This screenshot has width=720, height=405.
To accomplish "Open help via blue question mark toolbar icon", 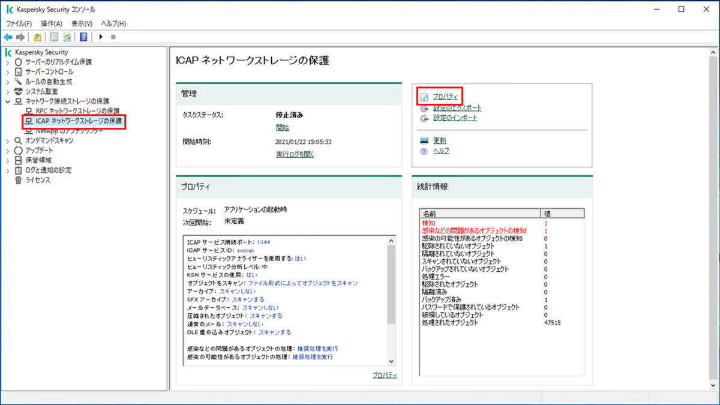I will [x=84, y=37].
